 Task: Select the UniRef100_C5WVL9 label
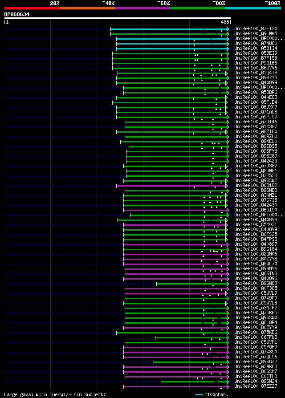[256, 293]
